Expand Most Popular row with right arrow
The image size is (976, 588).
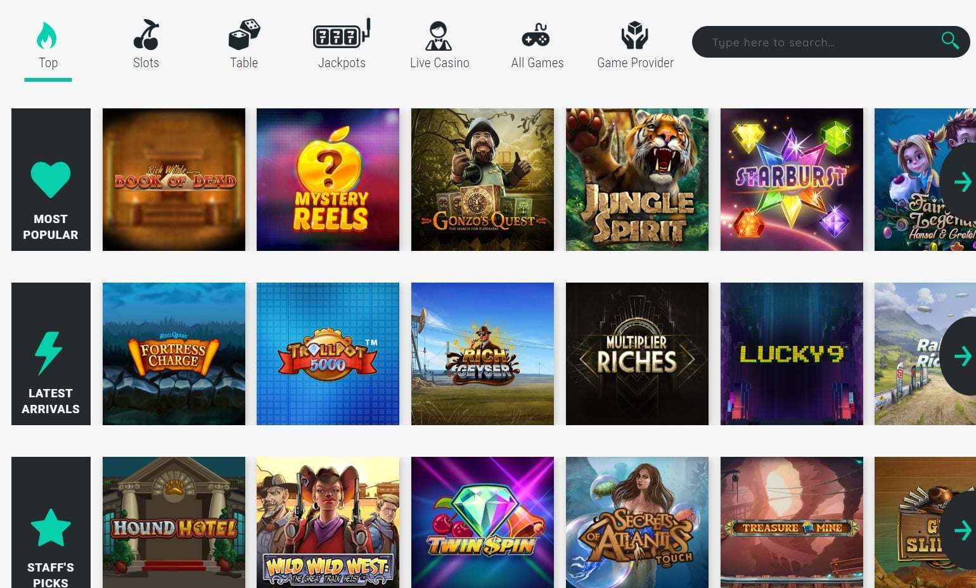(x=961, y=182)
